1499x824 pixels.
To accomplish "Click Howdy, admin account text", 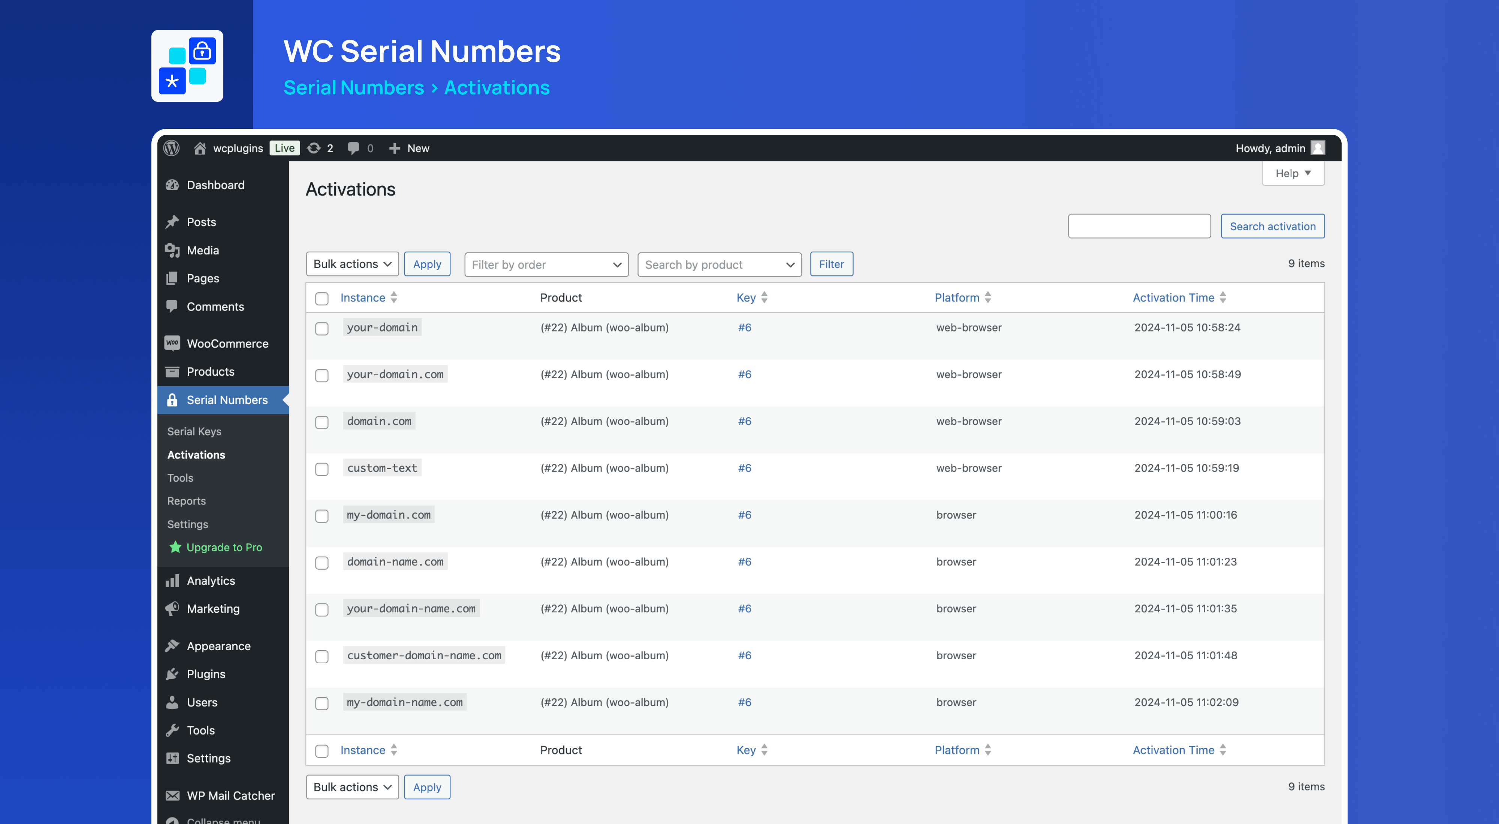I will tap(1270, 148).
